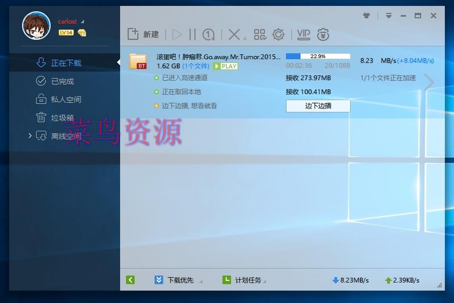The height and width of the screenshot is (303, 454).
Task: Click the 边下边播, 想看就看 status row
Action: tap(186, 106)
